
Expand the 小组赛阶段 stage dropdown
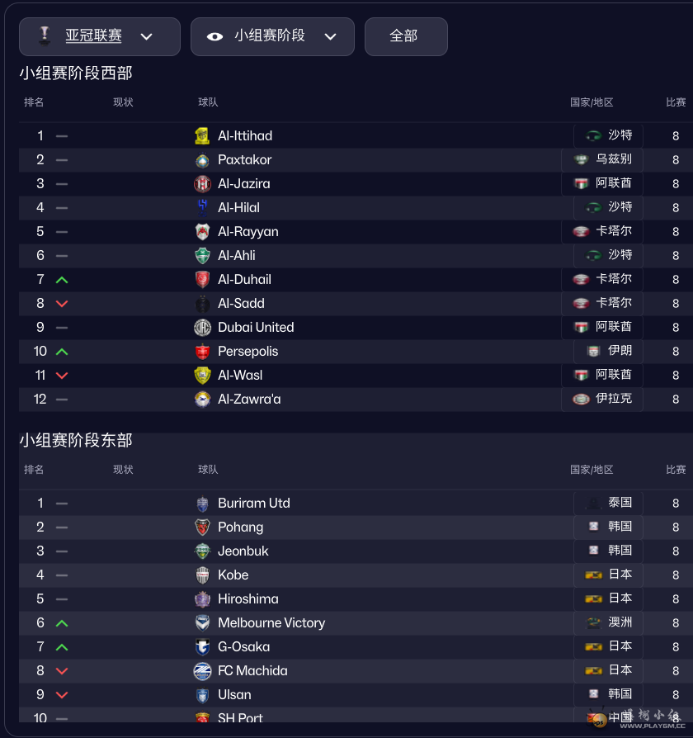click(330, 36)
